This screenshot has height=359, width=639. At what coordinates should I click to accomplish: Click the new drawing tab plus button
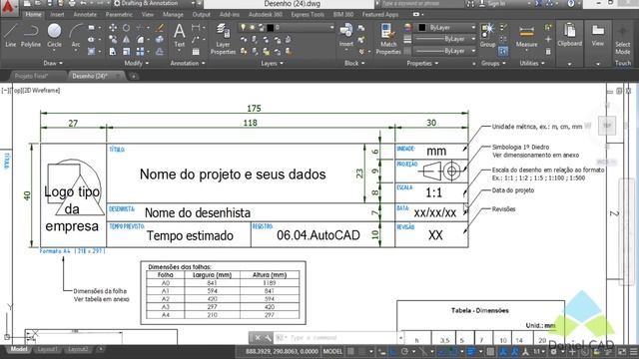[x=133, y=76]
